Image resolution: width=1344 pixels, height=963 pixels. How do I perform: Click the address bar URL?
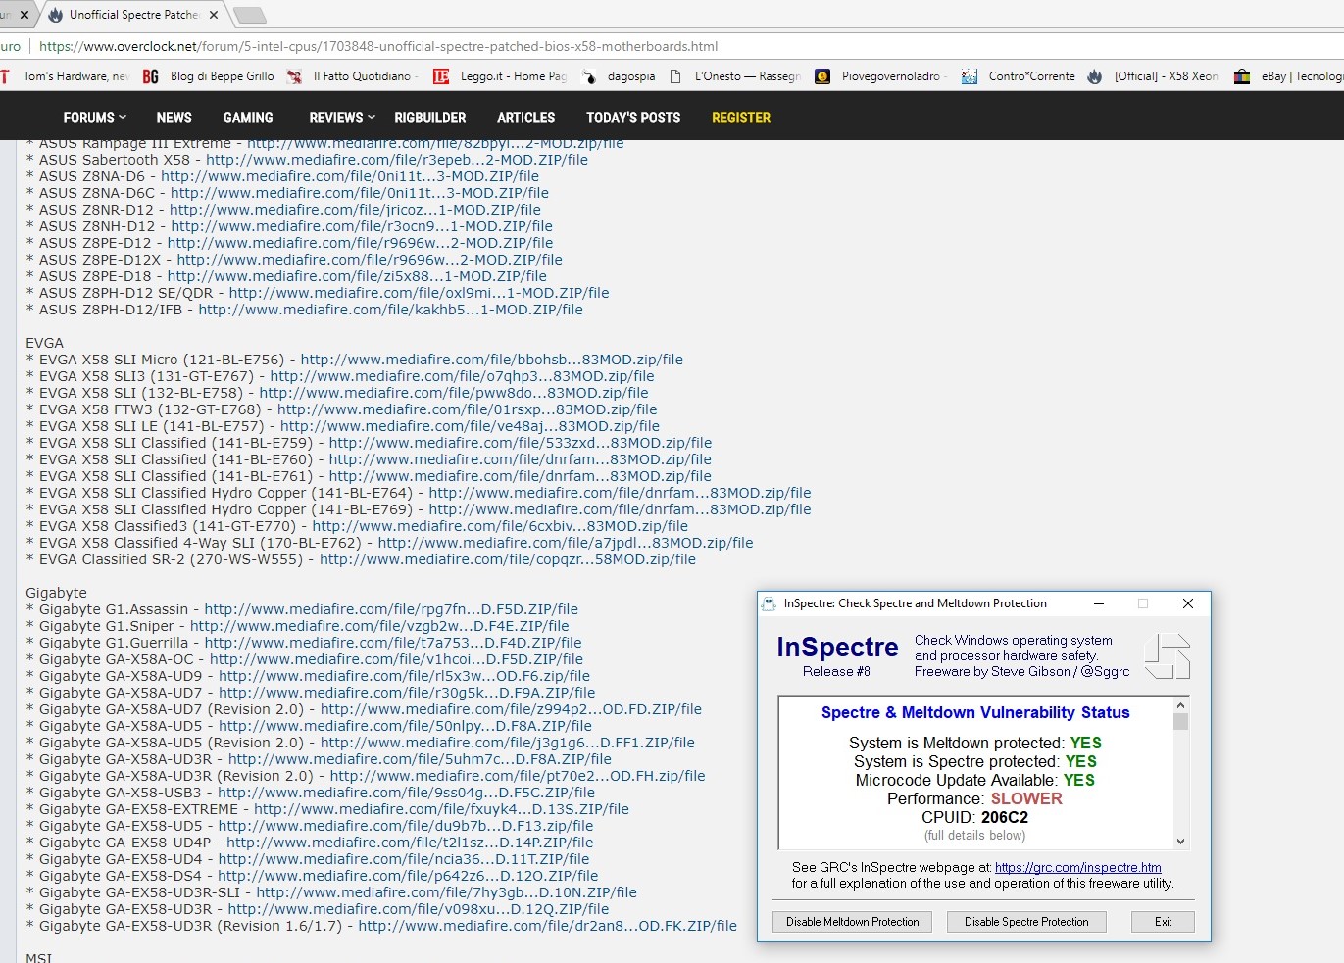pos(378,46)
